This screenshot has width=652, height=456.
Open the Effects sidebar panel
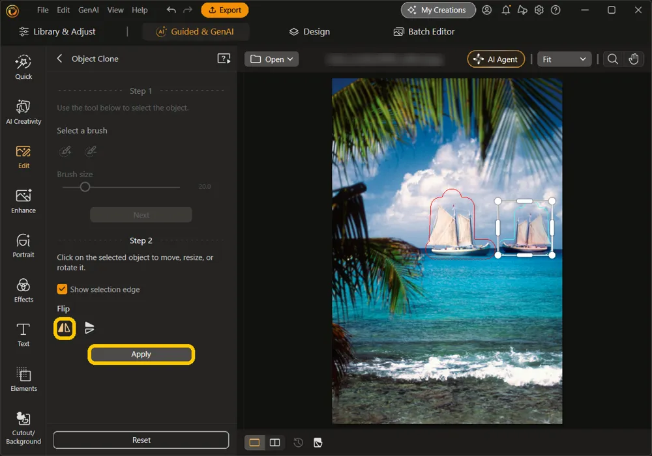[x=23, y=291]
